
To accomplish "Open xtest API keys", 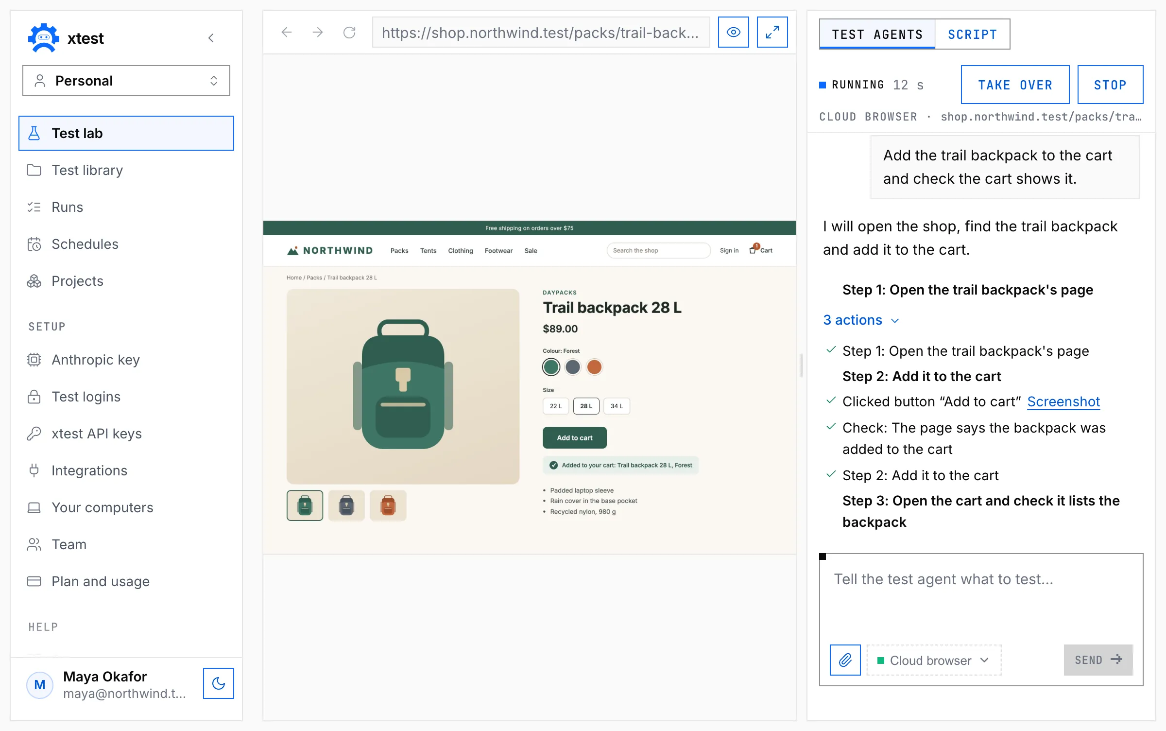I will pos(126,434).
